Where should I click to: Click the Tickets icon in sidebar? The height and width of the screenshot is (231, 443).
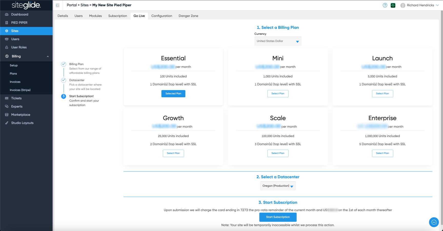(x=7, y=98)
